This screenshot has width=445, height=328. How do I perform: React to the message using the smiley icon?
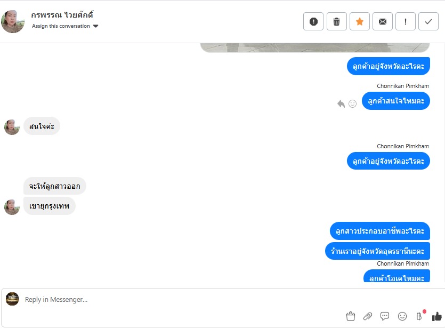click(x=352, y=103)
